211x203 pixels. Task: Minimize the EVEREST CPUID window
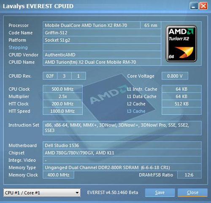click(194, 6)
